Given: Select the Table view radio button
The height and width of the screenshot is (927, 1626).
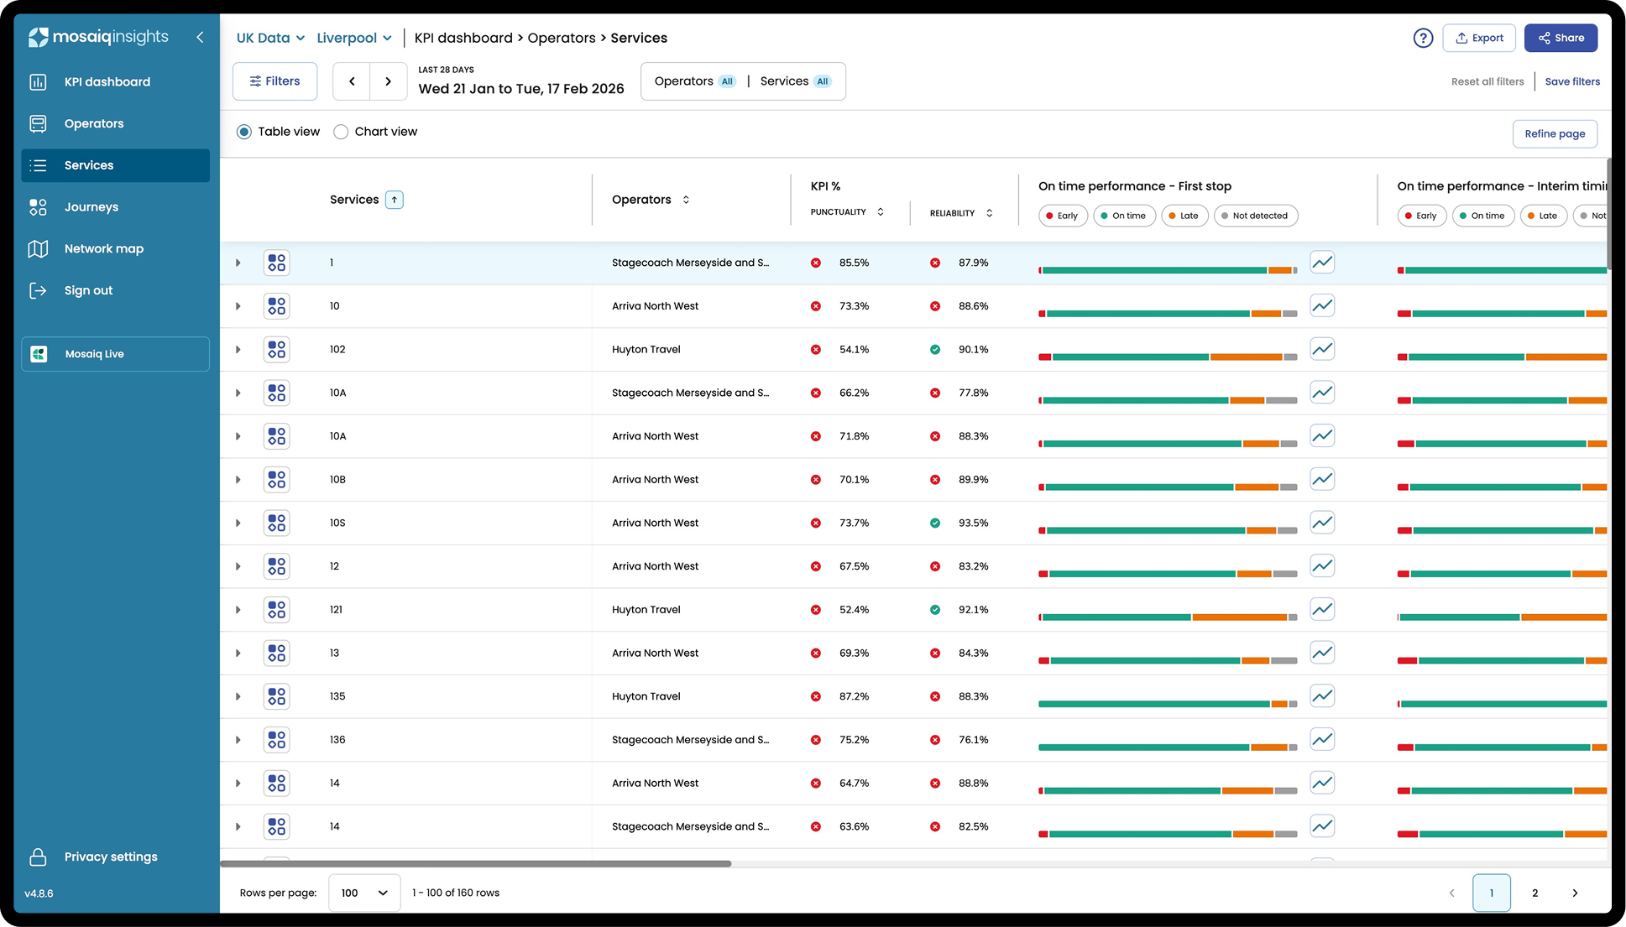Looking at the screenshot, I should tap(244, 132).
